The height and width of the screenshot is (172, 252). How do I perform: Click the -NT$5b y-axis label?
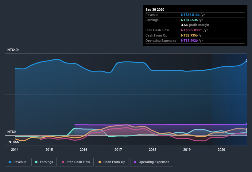pyautogui.click(x=13, y=142)
